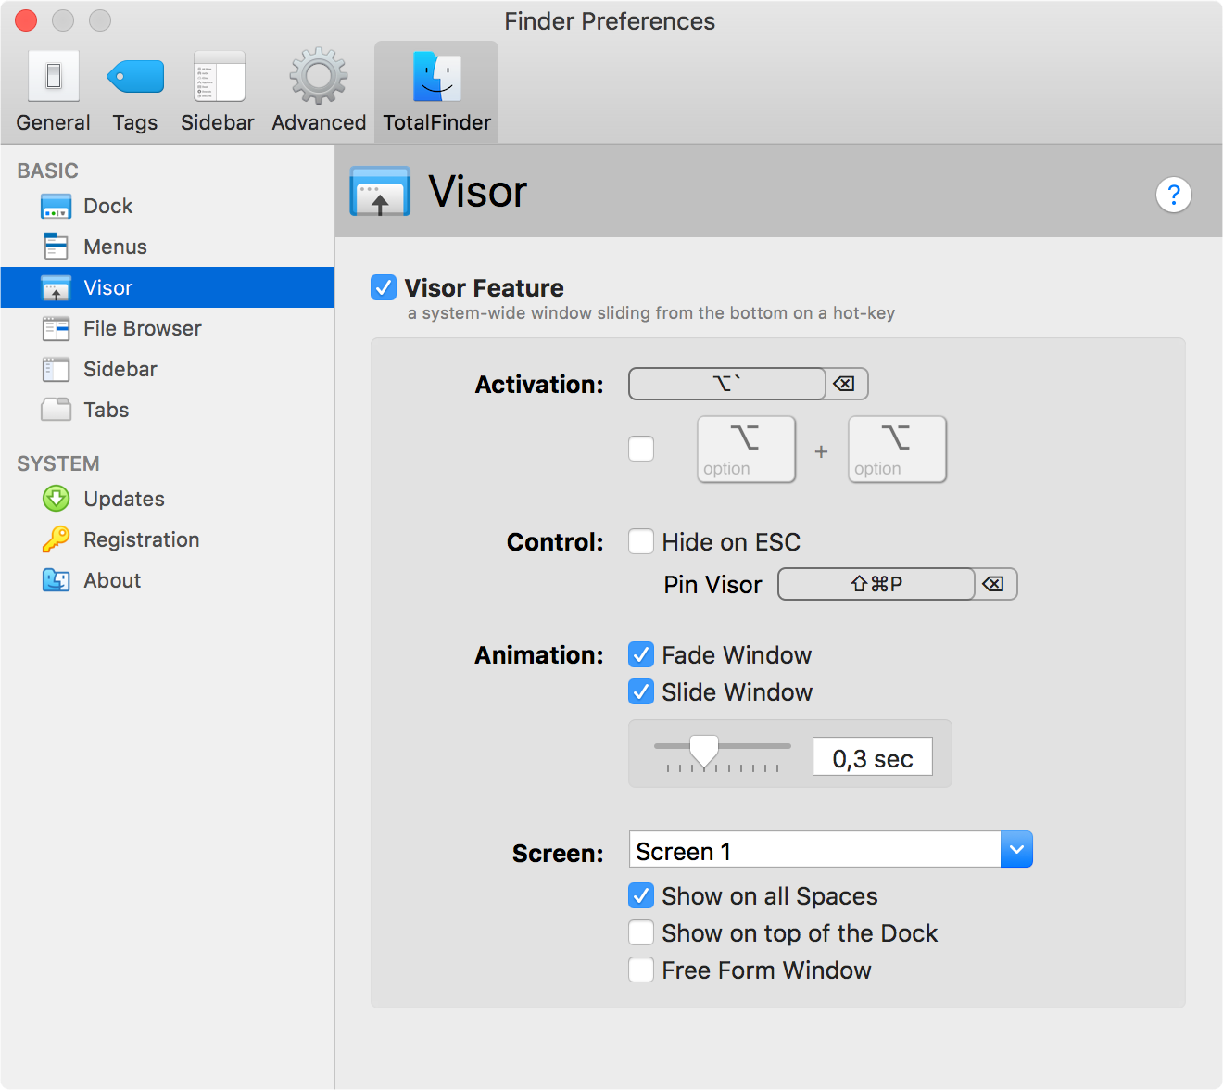Image resolution: width=1223 pixels, height=1090 pixels.
Task: Expand the Screen dropdown arrow
Action: tap(1016, 850)
